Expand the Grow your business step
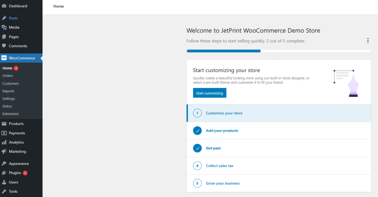 (223, 183)
